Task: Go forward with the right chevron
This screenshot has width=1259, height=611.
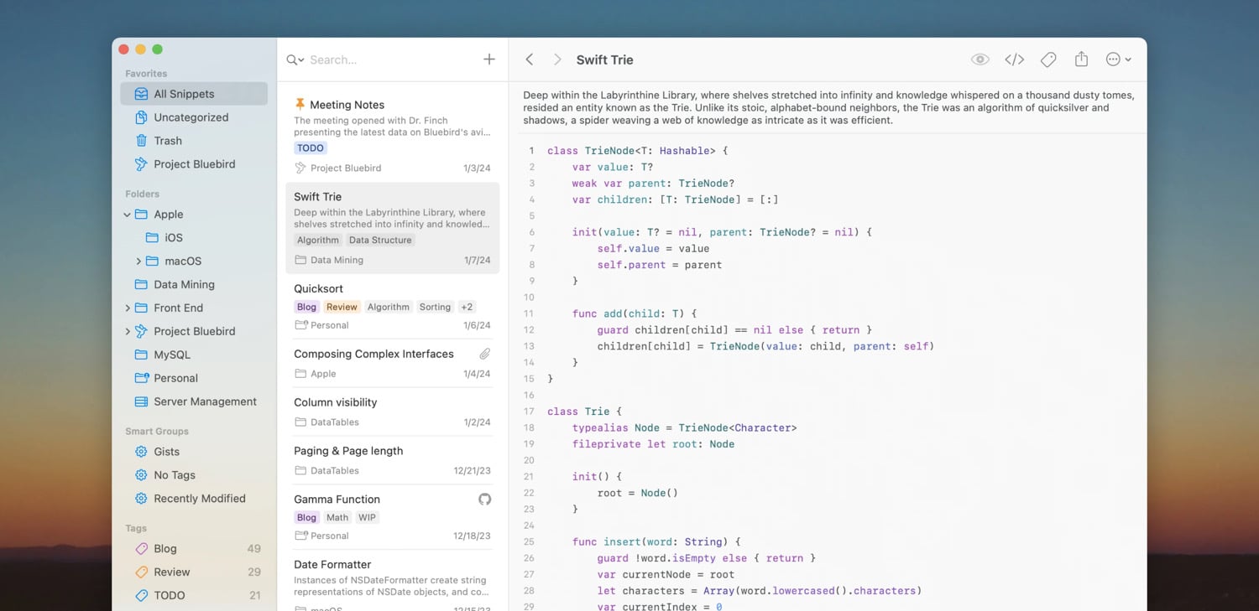Action: (x=557, y=60)
